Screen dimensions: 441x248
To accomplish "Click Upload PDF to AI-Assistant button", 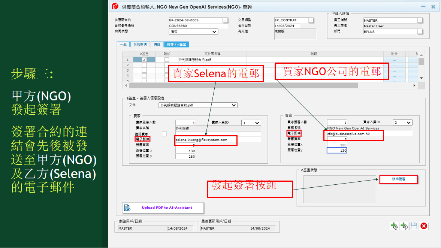I will coord(163,208).
